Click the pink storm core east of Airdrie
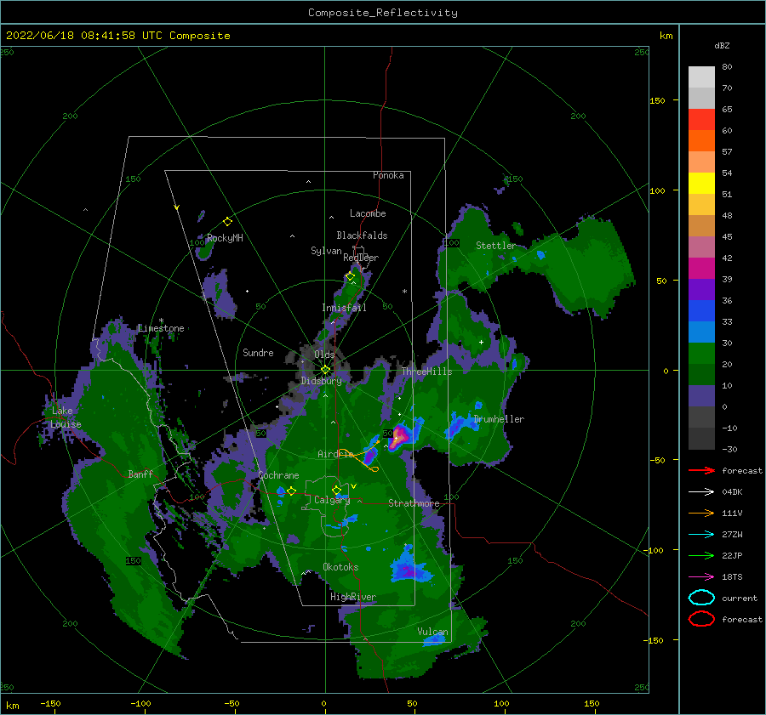Screen dimensions: 766x715 tap(400, 436)
